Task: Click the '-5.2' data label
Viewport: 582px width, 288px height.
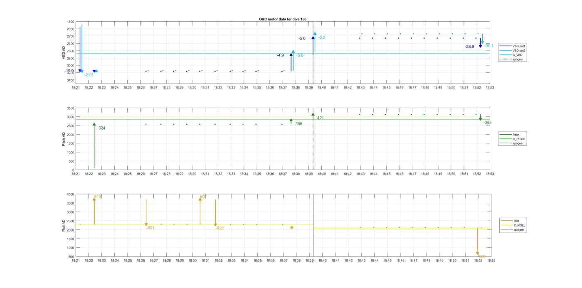Action: point(322,37)
